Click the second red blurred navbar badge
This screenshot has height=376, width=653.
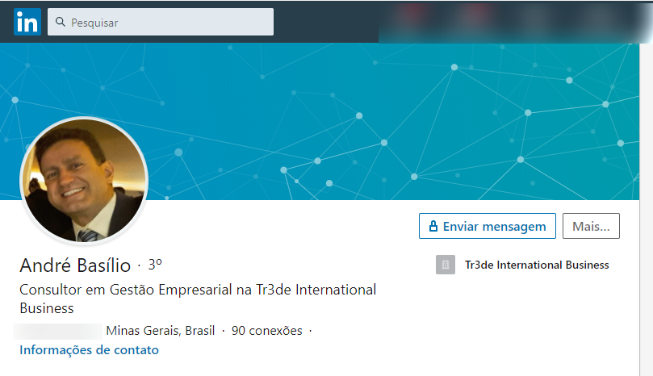pyautogui.click(x=477, y=14)
